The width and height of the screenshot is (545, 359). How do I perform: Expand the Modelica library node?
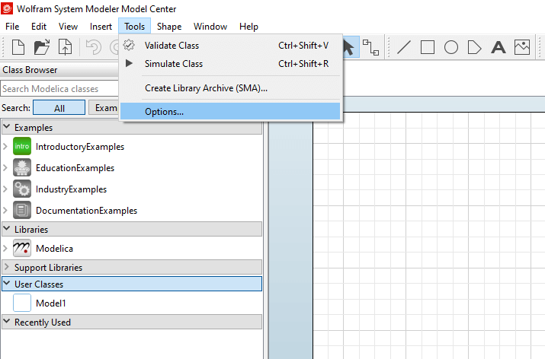click(x=5, y=249)
